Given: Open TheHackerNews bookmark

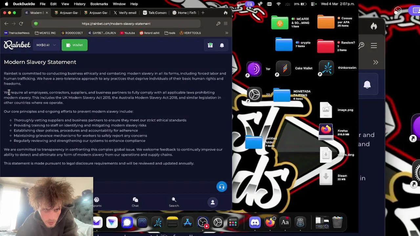Looking at the screenshot, I should click(17, 33).
